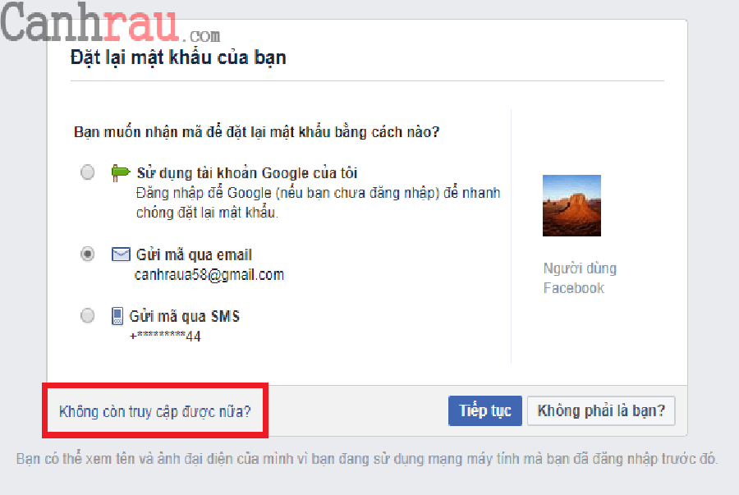Click the Bạn có thể xem tên footer note
This screenshot has height=495, width=739.
367,459
